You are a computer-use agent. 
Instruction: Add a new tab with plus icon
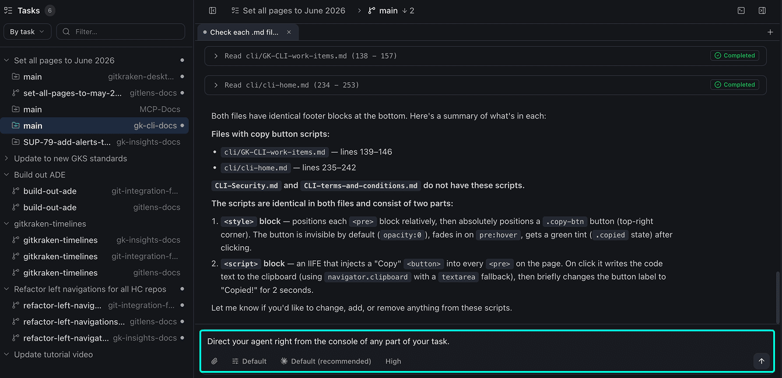coord(770,33)
